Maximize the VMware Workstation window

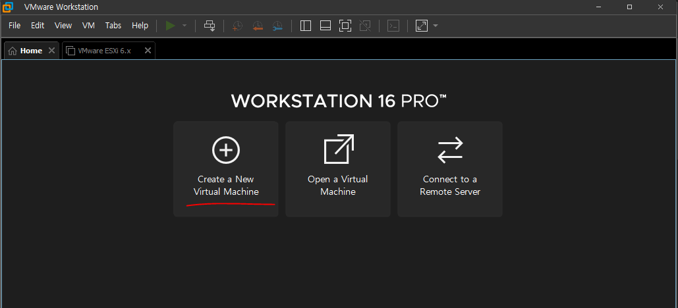[x=630, y=7]
